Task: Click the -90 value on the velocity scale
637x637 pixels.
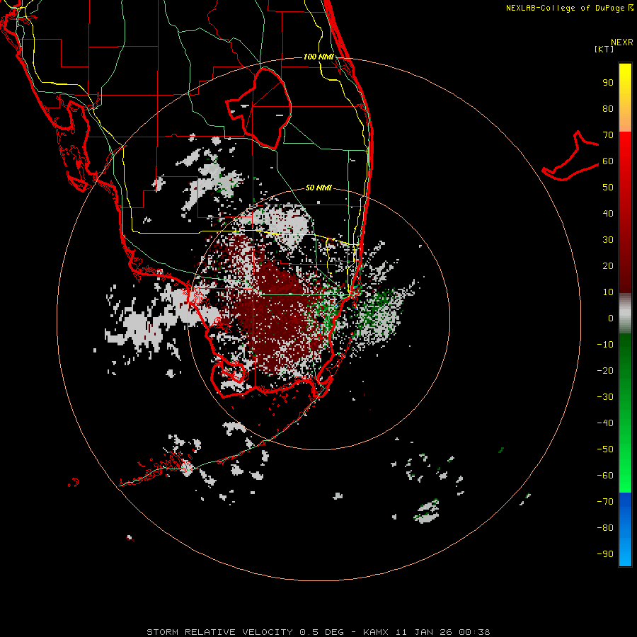Action: [x=605, y=554]
